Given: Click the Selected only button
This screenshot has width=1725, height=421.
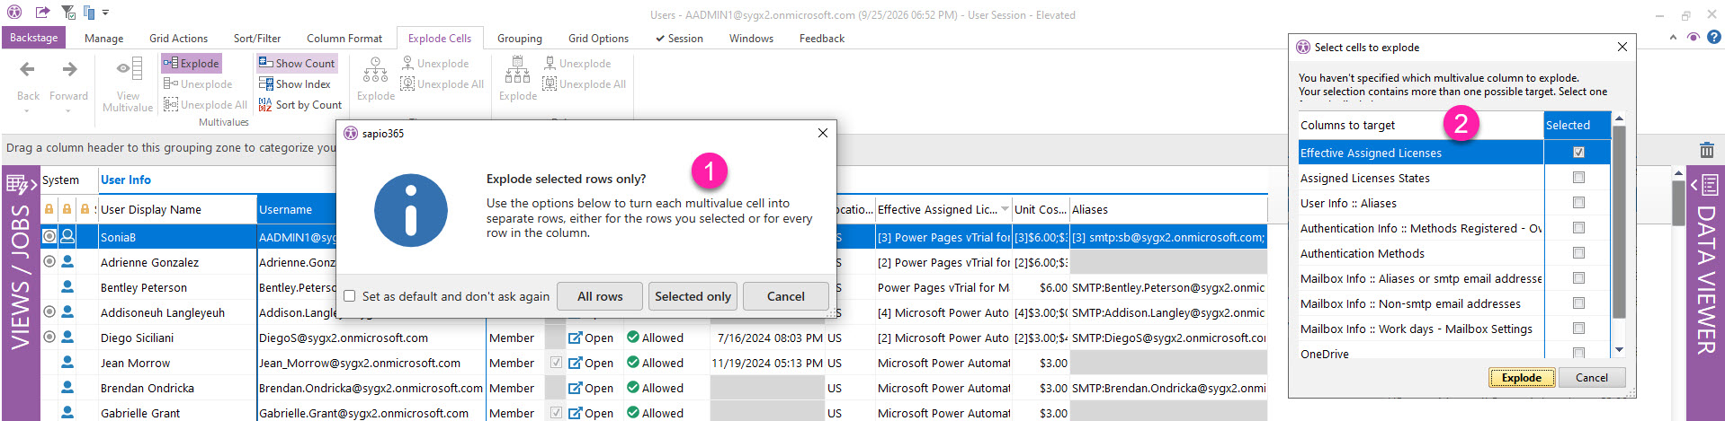Looking at the screenshot, I should [x=693, y=296].
